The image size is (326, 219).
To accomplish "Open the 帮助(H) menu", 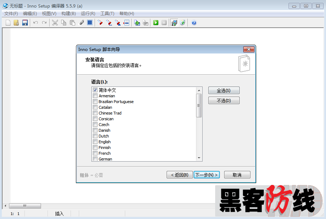I will 127,14.
